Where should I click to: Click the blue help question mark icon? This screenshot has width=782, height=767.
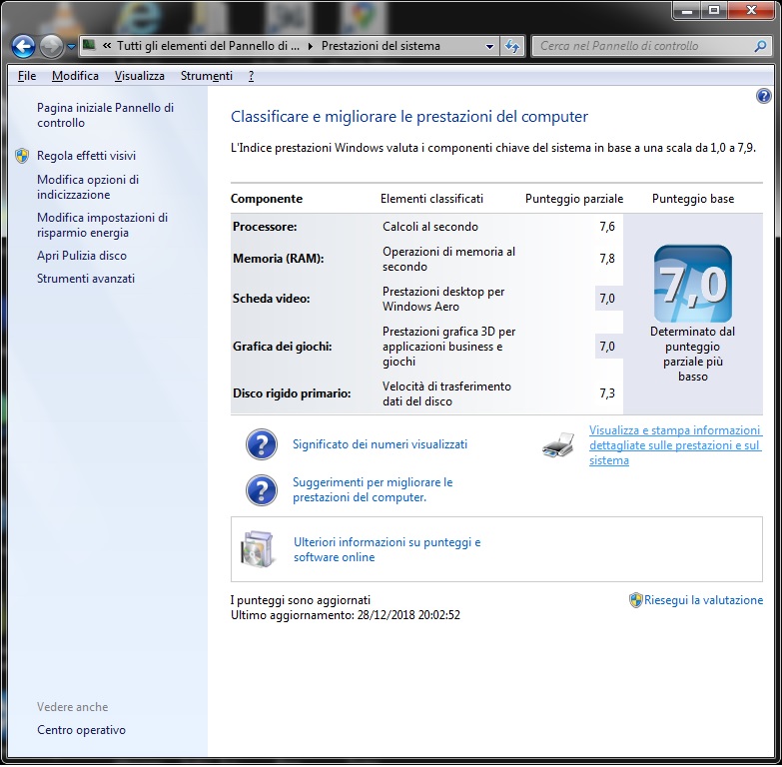coord(763,96)
